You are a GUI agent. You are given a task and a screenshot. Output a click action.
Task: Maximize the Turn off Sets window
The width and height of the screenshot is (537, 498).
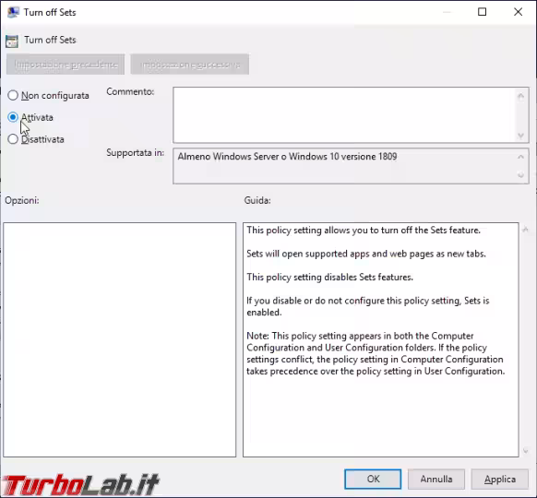point(482,12)
